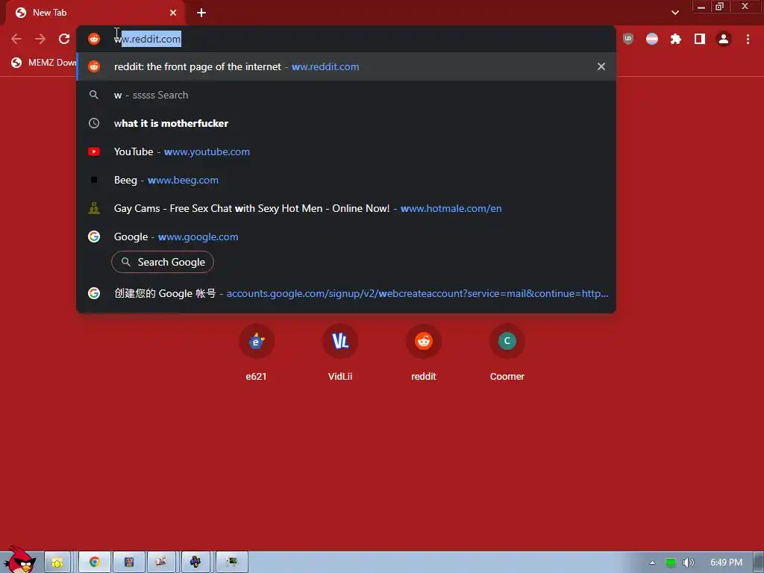764x573 pixels.
Task: Choose the 'w - sssss Search' suggestion
Action: pyautogui.click(x=346, y=95)
